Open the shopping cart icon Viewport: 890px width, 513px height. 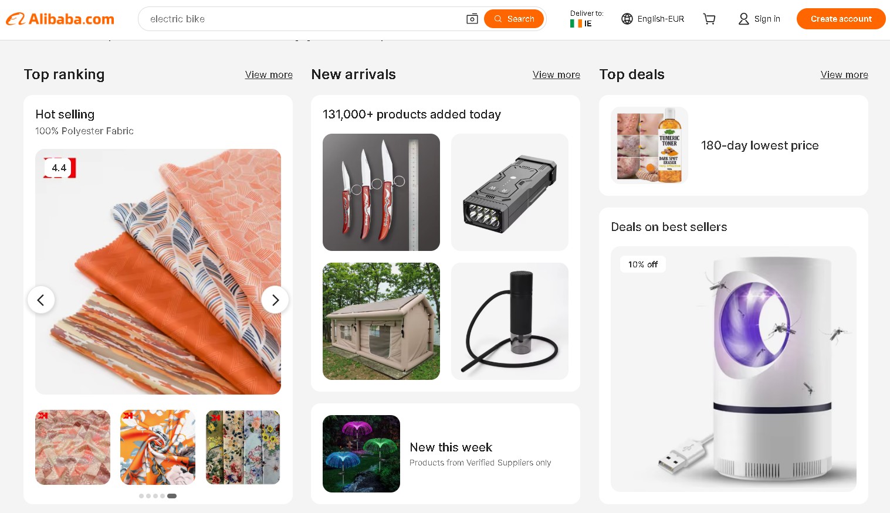[709, 19]
